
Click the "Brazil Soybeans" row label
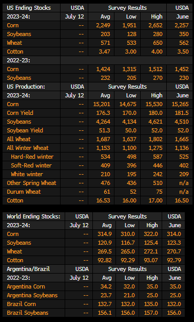tap(28, 313)
